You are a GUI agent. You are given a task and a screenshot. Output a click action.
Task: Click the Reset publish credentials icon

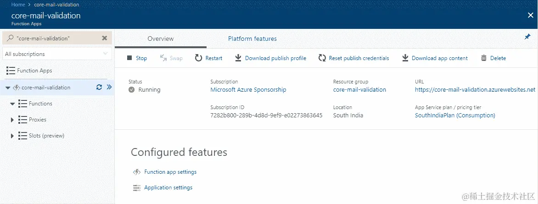click(x=322, y=58)
